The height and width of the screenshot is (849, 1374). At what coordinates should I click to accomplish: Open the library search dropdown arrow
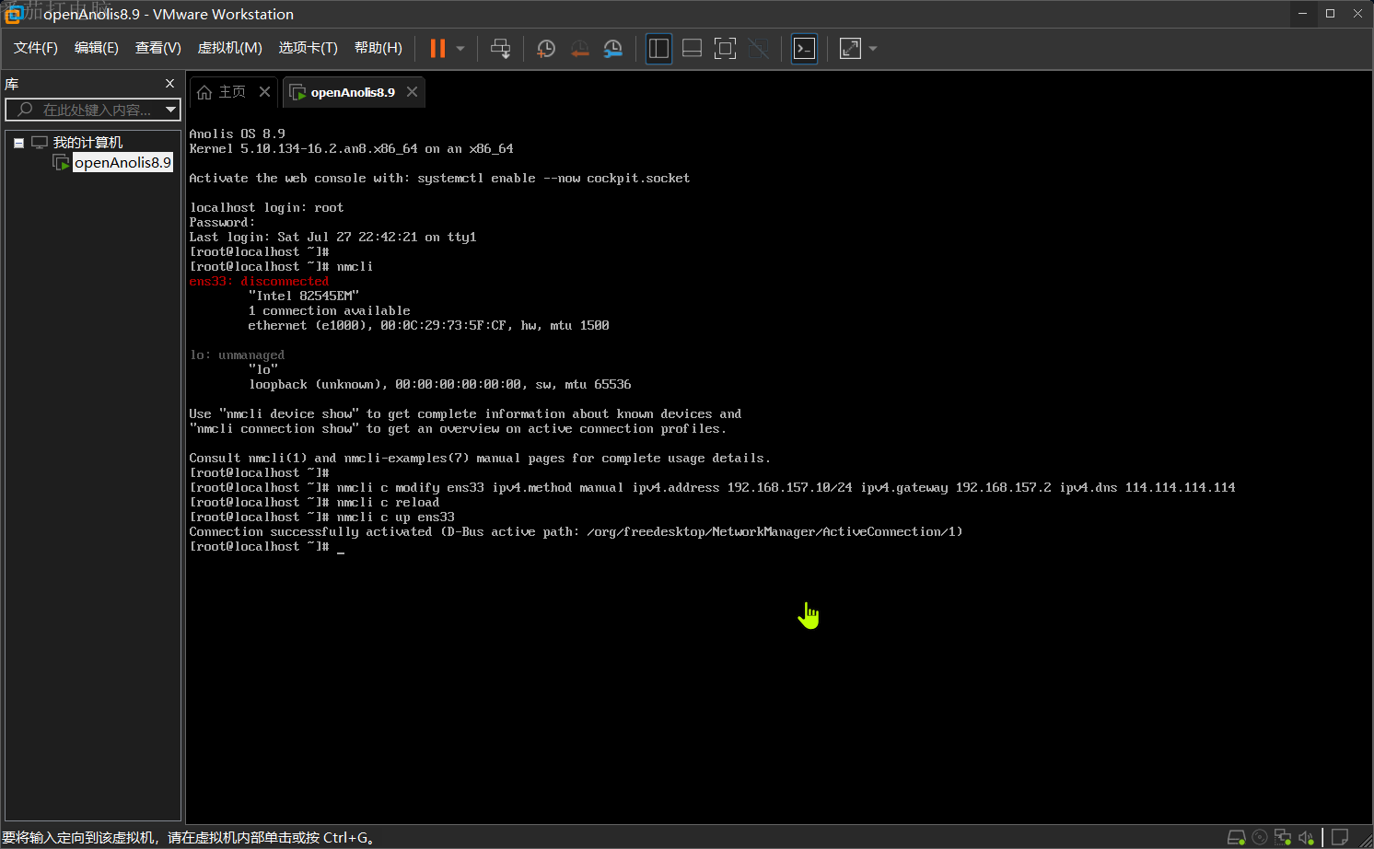pyautogui.click(x=170, y=110)
